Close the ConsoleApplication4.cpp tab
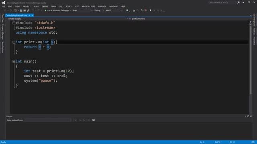 coord(32,15)
